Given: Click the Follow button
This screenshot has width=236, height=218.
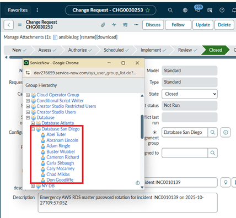Looking at the screenshot, I should coord(178,25).
